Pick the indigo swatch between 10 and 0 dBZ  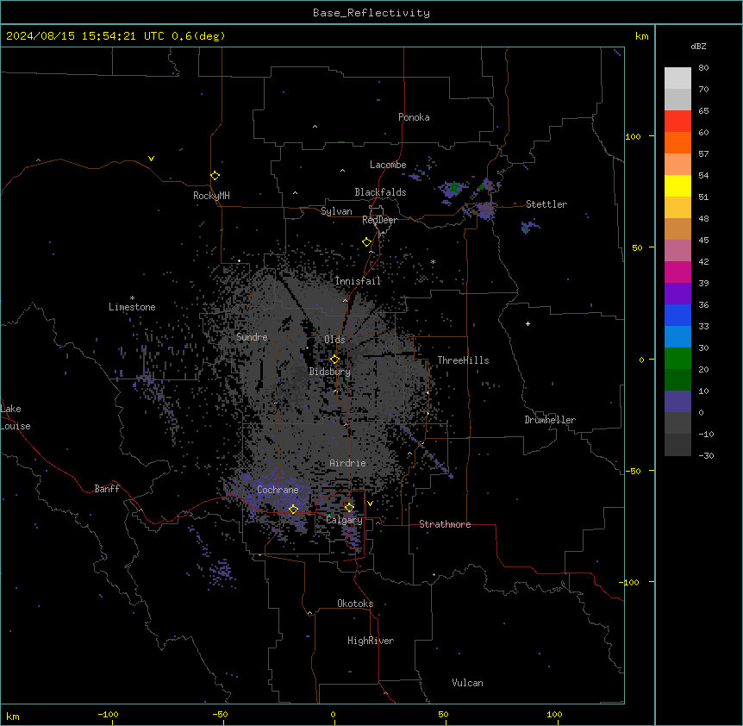tap(677, 402)
